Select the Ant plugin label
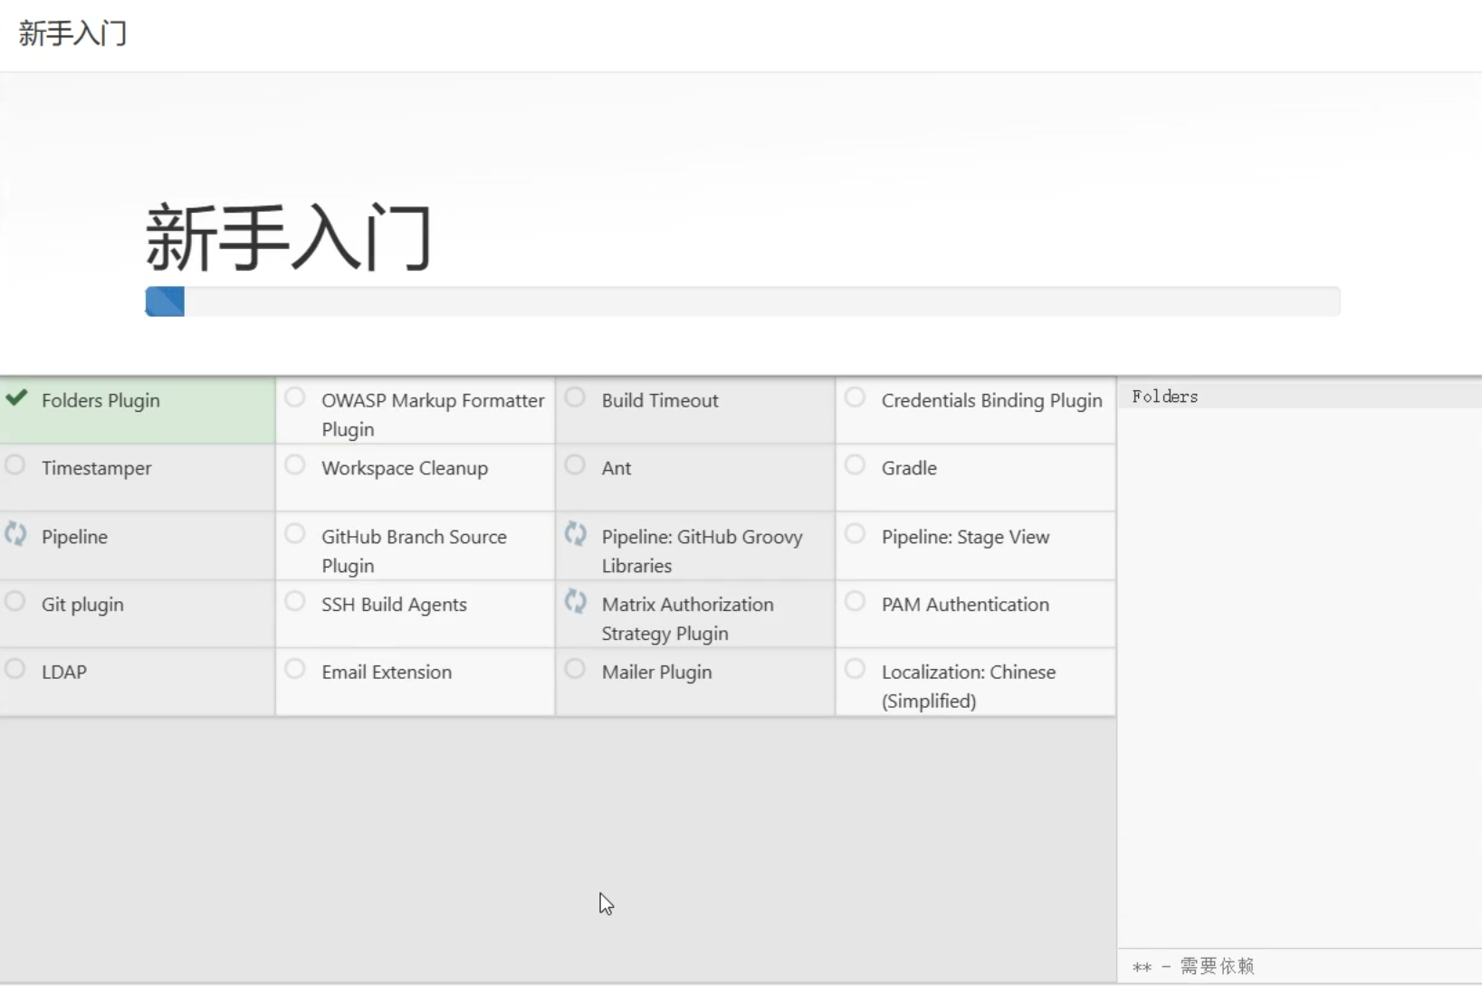 tap(617, 468)
